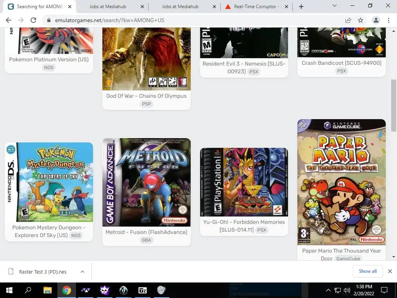The width and height of the screenshot is (397, 298).
Task: Bookmark this page with the star
Action: (x=361, y=20)
